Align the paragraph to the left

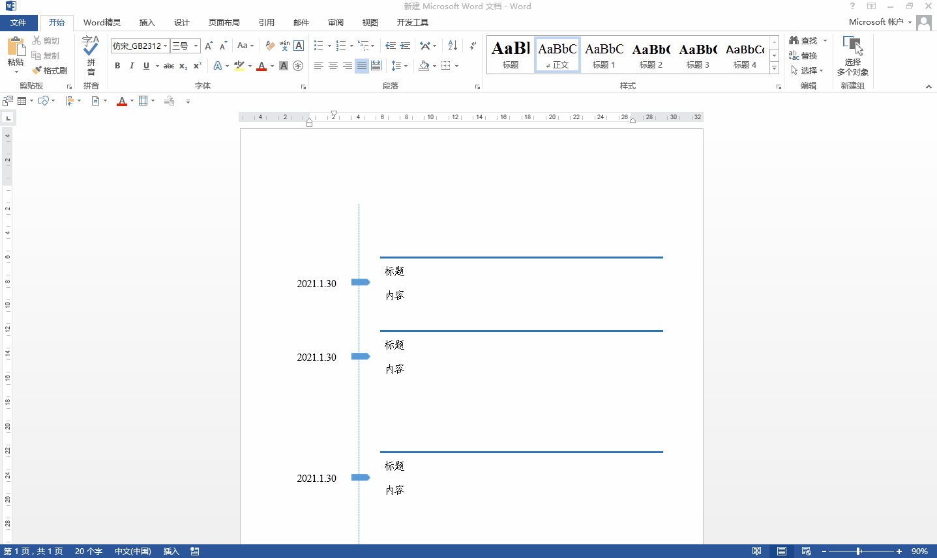pyautogui.click(x=319, y=66)
